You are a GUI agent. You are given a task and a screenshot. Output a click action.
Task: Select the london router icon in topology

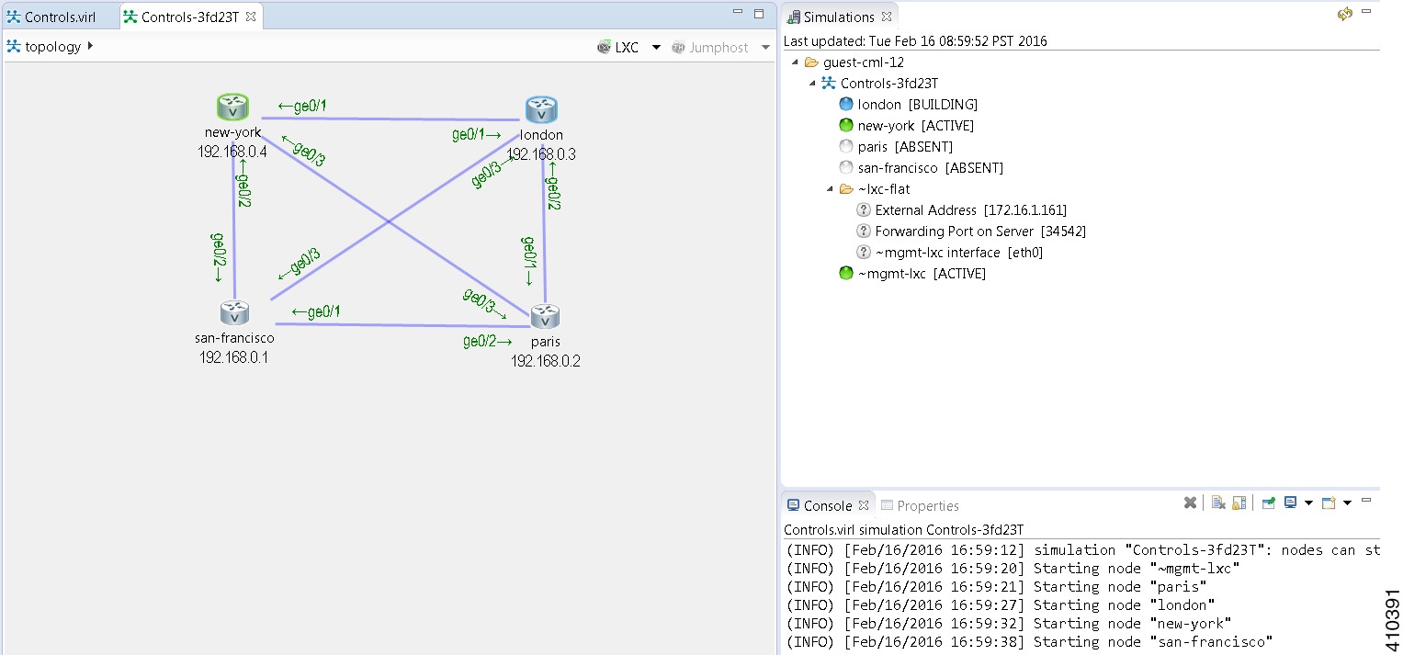coord(542,110)
